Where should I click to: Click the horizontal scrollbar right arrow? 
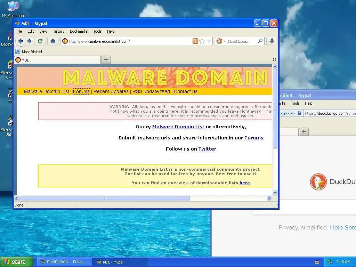pos(269,198)
